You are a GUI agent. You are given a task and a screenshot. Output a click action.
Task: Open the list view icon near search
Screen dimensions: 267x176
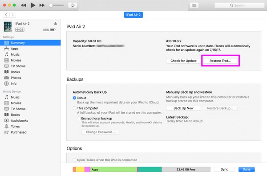194,5
